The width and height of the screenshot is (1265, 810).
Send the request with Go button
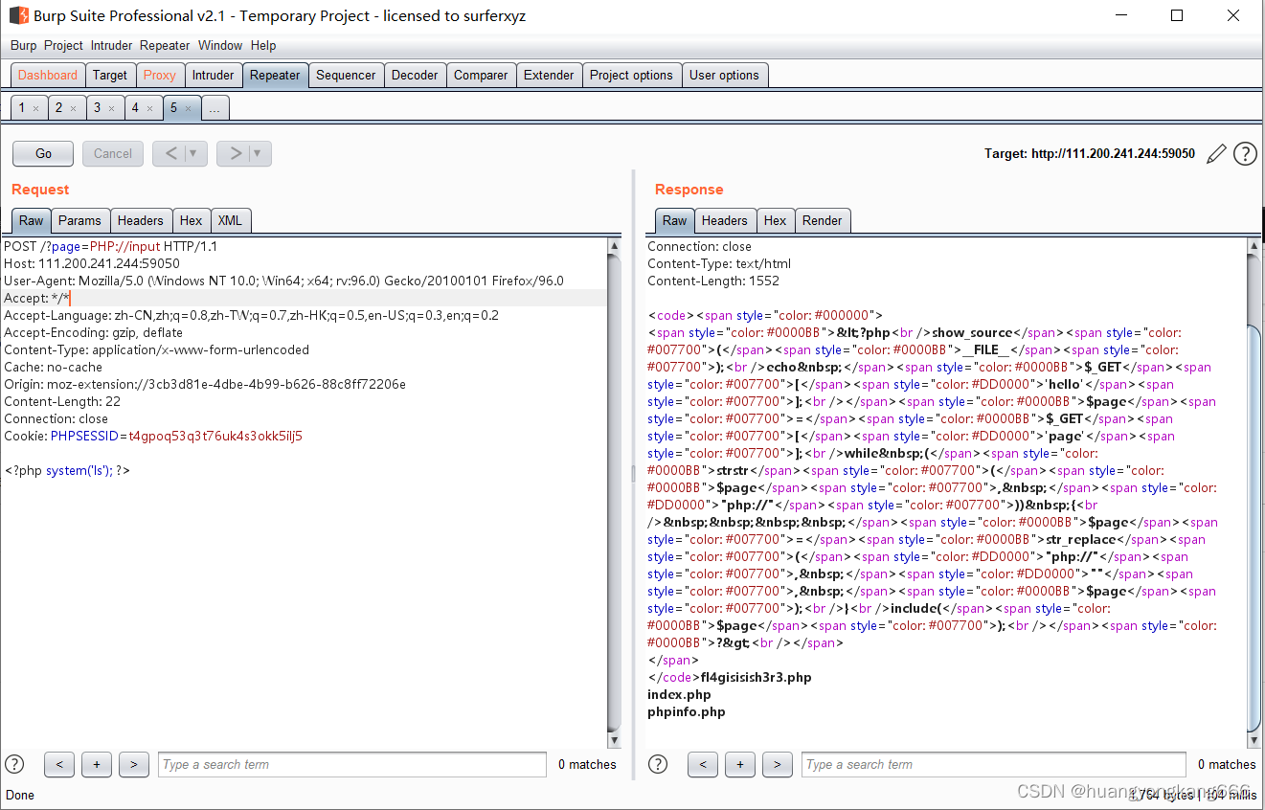coord(43,153)
